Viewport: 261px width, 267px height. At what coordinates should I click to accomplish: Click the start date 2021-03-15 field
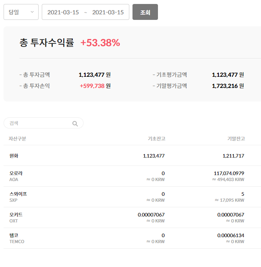click(63, 12)
